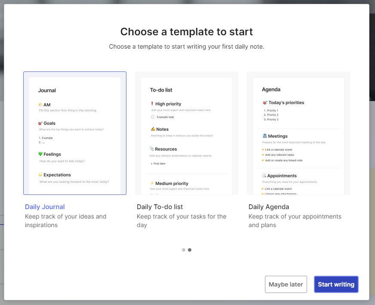The width and height of the screenshot is (375, 305).
Task: Click the green heart icon beside Feelings
Action: (x=40, y=154)
